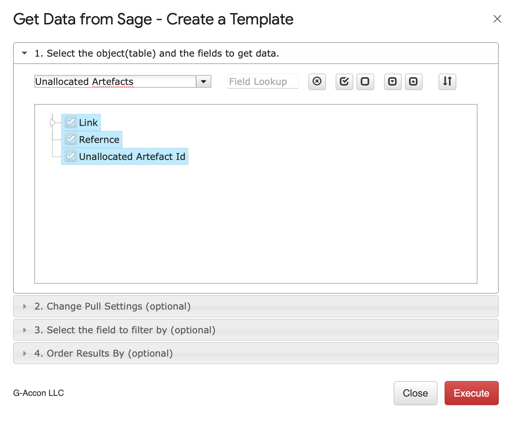Click the uncheck all fields icon
The height and width of the screenshot is (421, 514).
[x=365, y=82]
